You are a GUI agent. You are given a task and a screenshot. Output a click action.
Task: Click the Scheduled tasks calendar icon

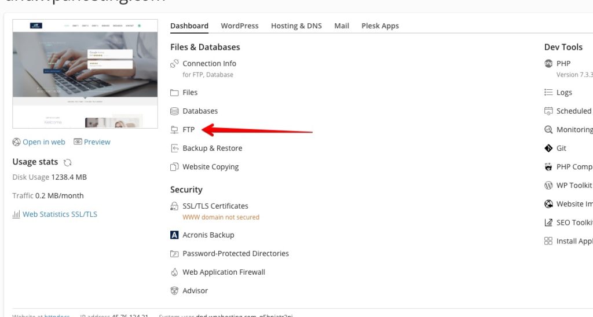[548, 111]
